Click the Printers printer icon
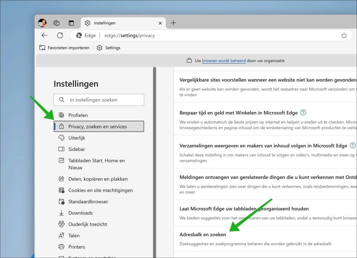357x258 pixels. pyautogui.click(x=61, y=246)
